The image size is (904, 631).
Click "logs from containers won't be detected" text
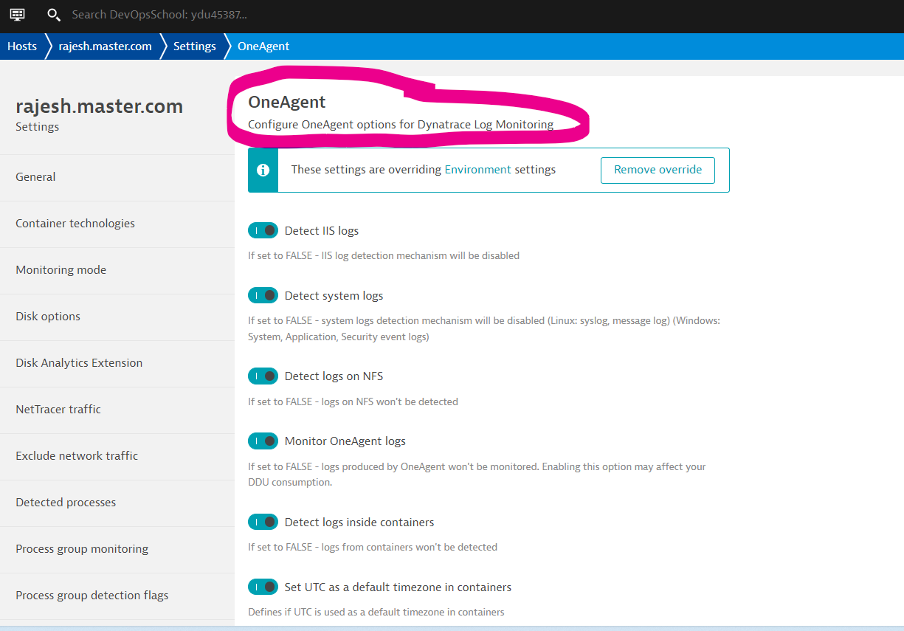click(x=373, y=548)
